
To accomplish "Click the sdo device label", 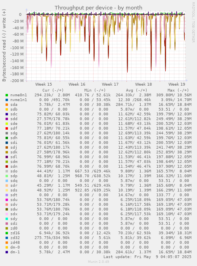I will pos(14,171).
